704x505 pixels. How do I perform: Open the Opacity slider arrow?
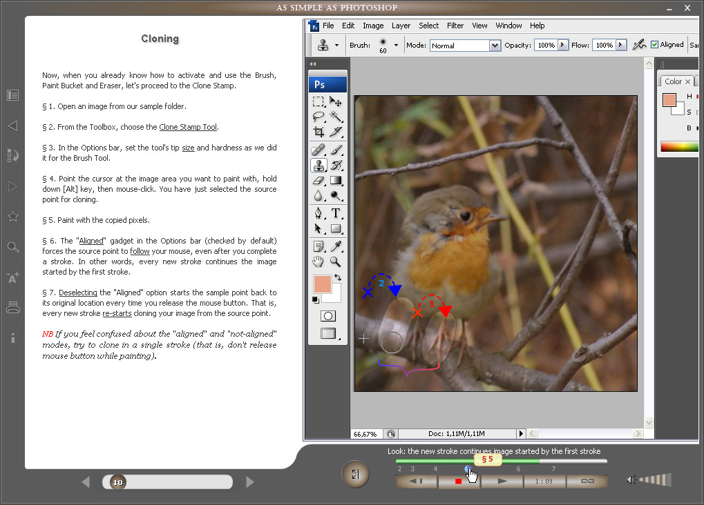coord(563,45)
